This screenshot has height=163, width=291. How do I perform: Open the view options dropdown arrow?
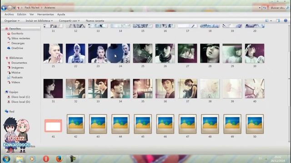point(271,21)
